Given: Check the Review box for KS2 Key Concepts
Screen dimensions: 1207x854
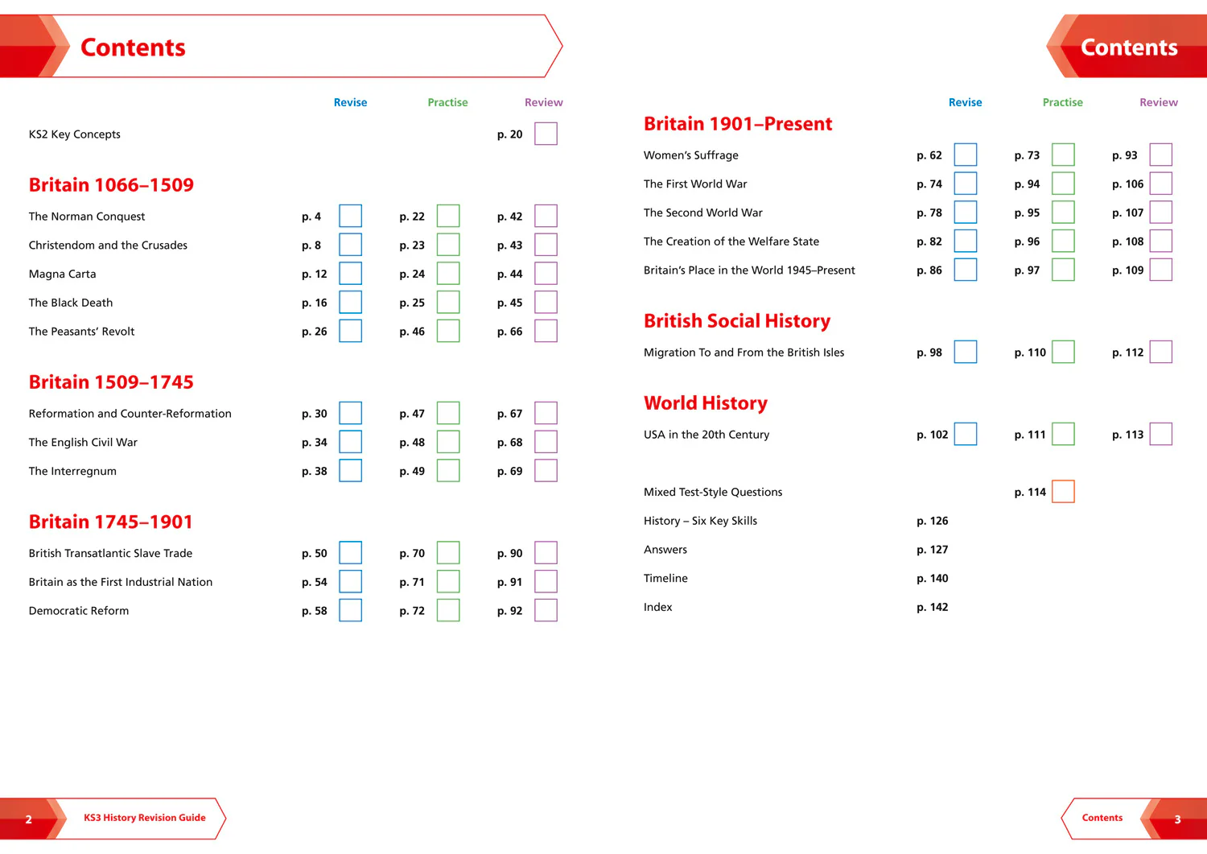Looking at the screenshot, I should point(546,134).
